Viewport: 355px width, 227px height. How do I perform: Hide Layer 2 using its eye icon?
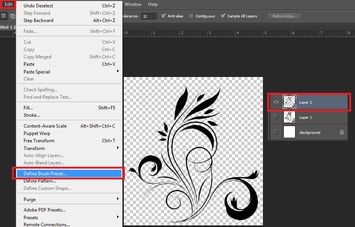pyautogui.click(x=276, y=102)
